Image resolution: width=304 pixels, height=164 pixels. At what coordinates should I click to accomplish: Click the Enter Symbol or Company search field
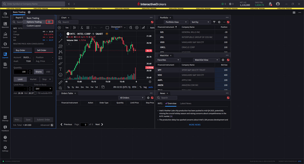click(33, 4)
